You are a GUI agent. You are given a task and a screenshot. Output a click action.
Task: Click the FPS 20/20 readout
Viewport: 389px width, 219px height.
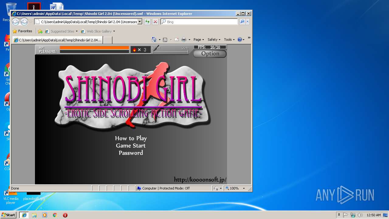(x=210, y=47)
